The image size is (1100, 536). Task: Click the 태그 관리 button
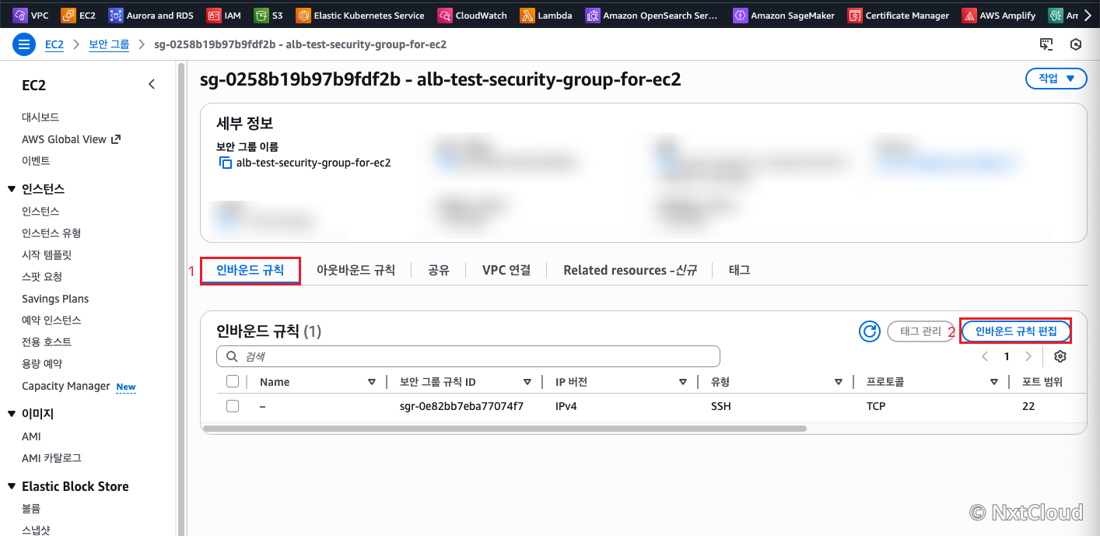(x=920, y=331)
